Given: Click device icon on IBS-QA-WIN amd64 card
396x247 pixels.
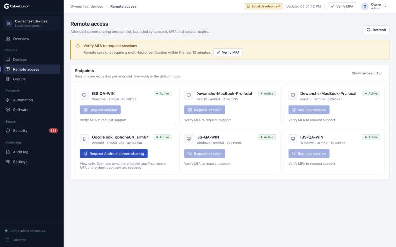Looking at the screenshot, I should click(189, 139).
